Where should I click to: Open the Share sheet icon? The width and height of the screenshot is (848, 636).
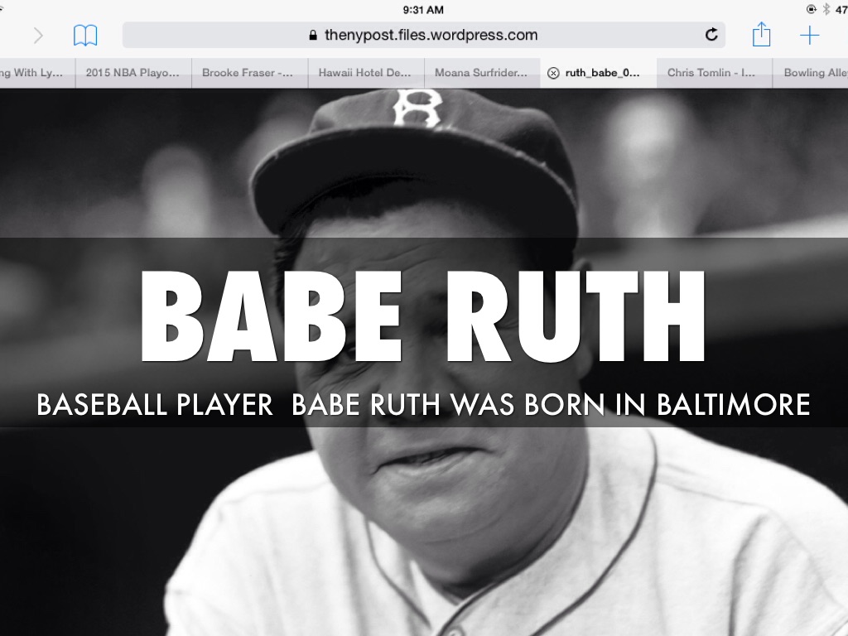(761, 35)
